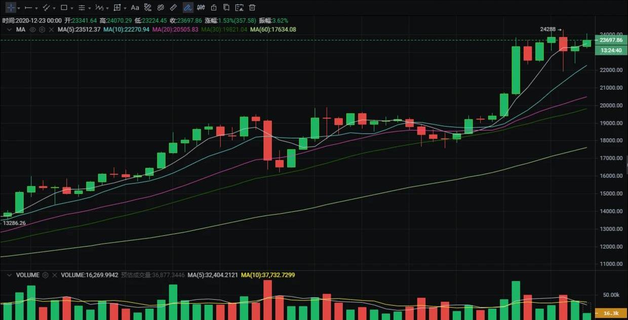Open the MA indicator settings gear
This screenshot has width=628, height=320.
[x=42, y=30]
